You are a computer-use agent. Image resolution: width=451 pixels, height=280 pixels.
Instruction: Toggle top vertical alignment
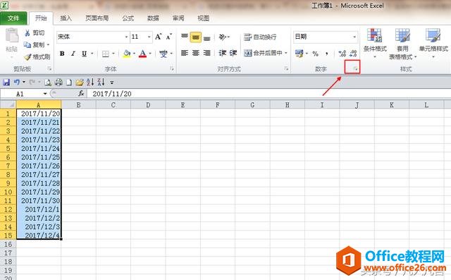[x=185, y=37]
